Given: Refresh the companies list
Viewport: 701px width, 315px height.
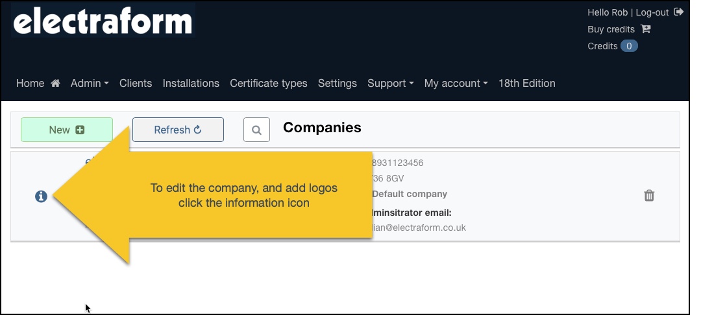Looking at the screenshot, I should 178,130.
